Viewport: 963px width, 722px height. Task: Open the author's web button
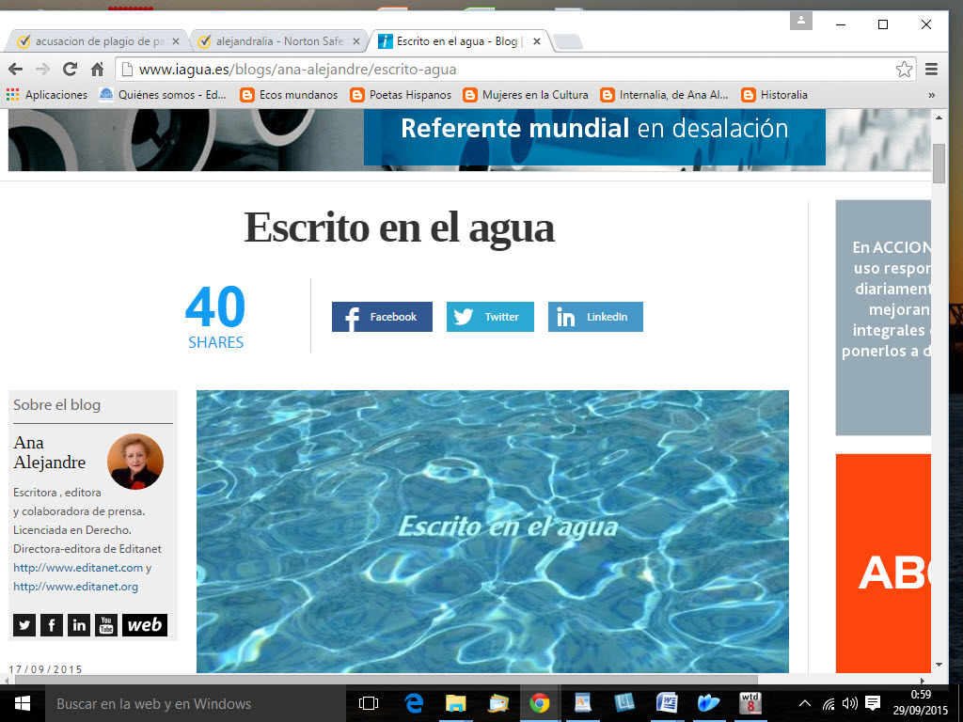144,625
